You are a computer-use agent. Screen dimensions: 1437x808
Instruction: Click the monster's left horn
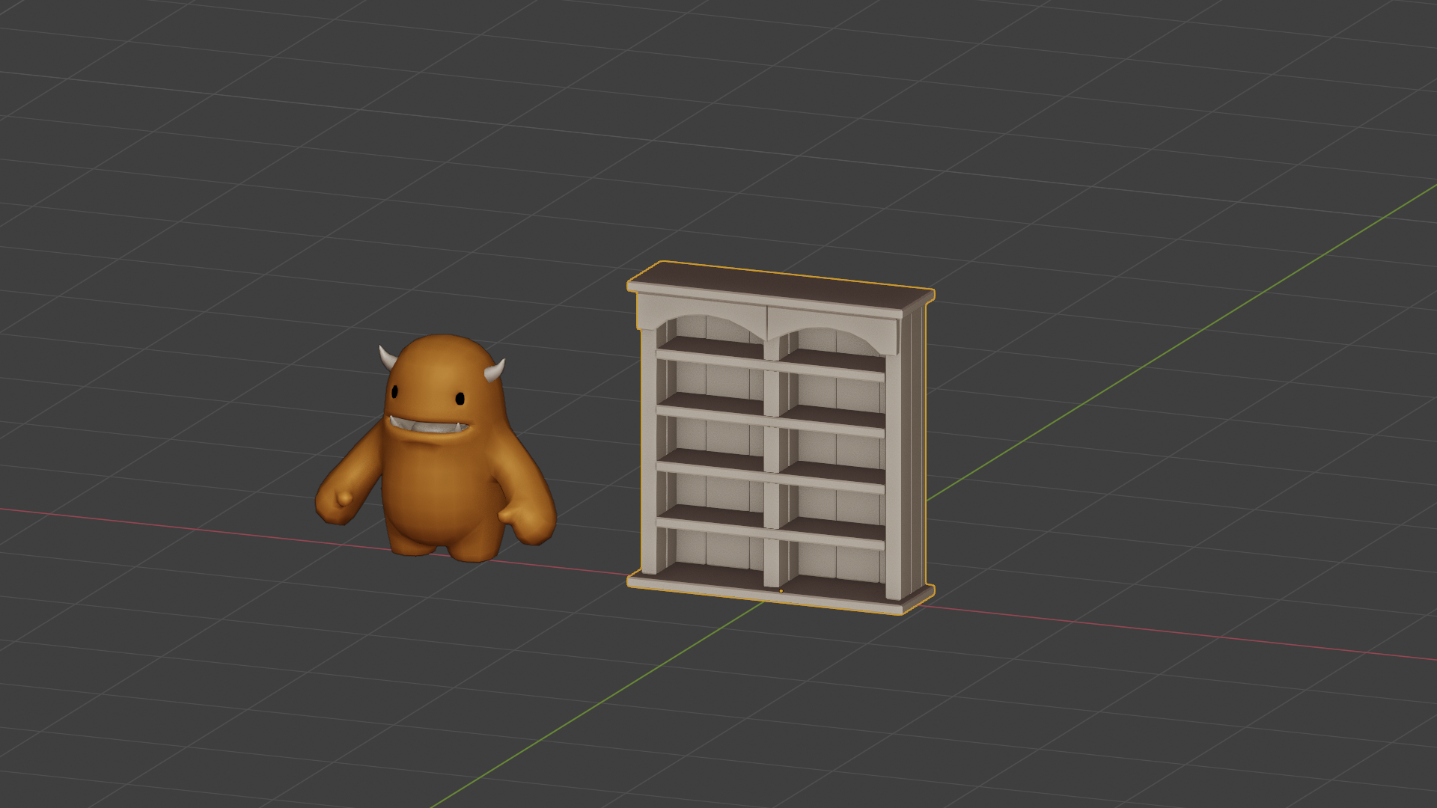pyautogui.click(x=387, y=358)
